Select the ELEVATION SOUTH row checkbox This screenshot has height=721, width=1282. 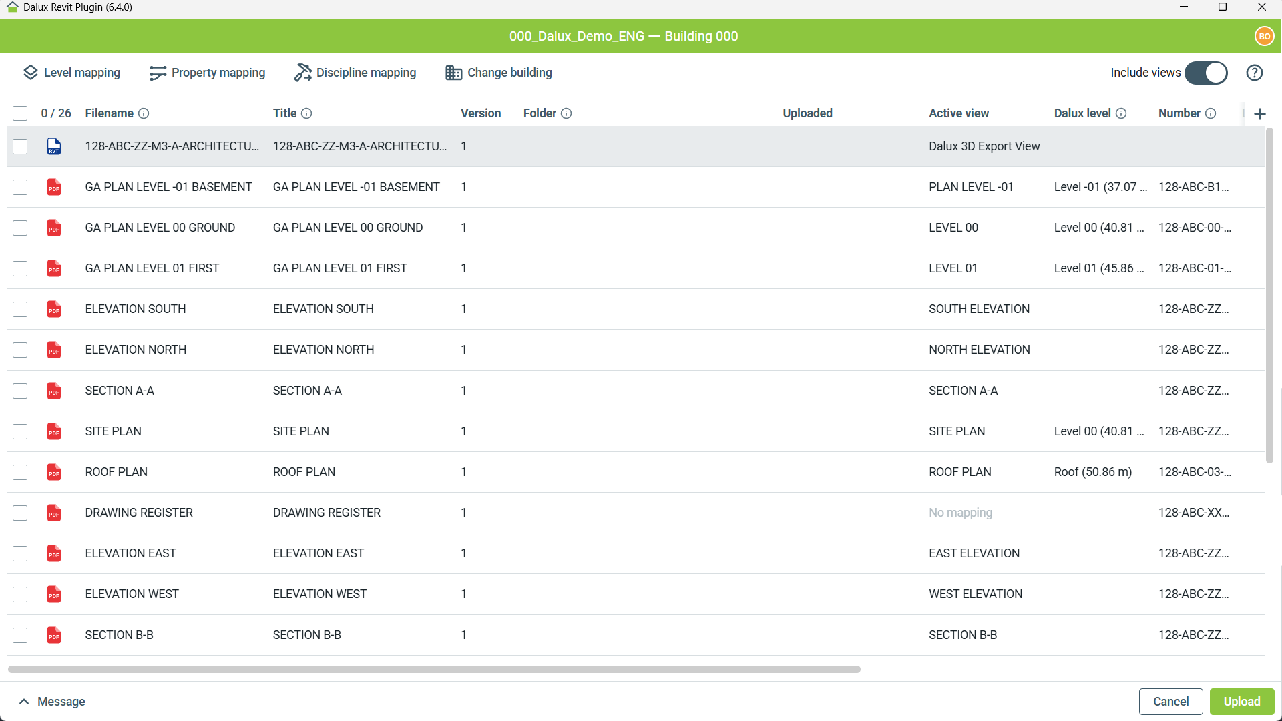(20, 309)
